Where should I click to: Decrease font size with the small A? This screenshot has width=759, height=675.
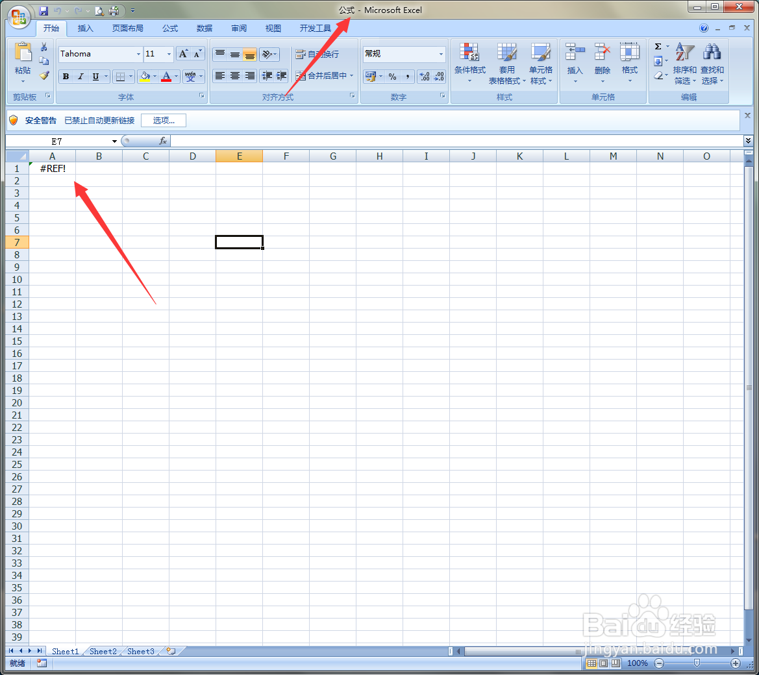click(197, 54)
